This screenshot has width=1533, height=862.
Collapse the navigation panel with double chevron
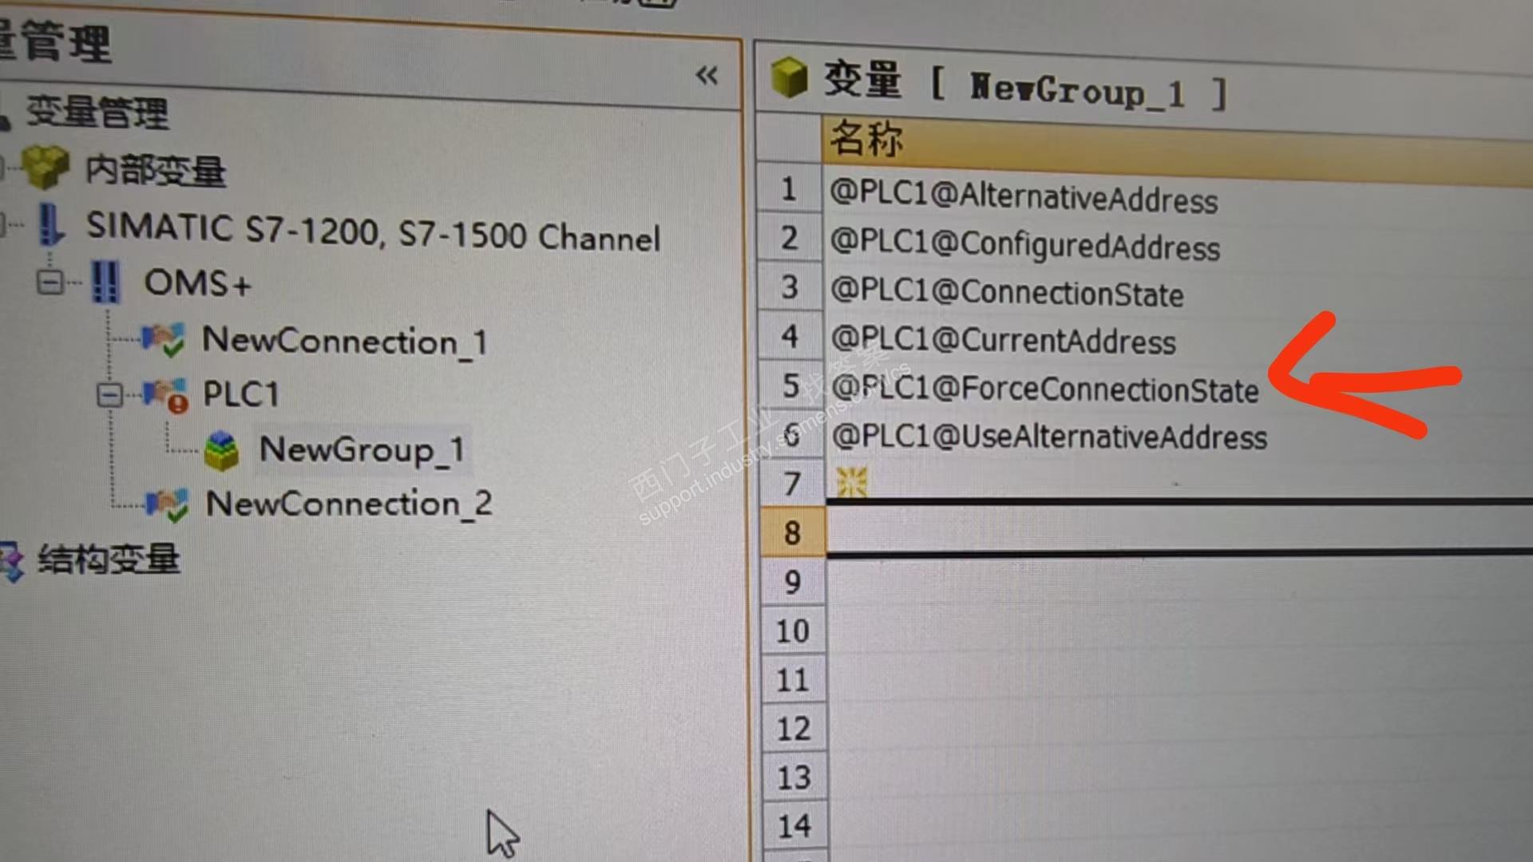coord(707,76)
